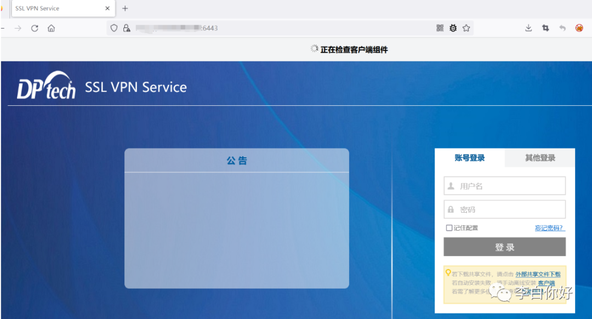Reload the page with browser refresh icon
The height and width of the screenshot is (319, 592).
pyautogui.click(x=35, y=29)
